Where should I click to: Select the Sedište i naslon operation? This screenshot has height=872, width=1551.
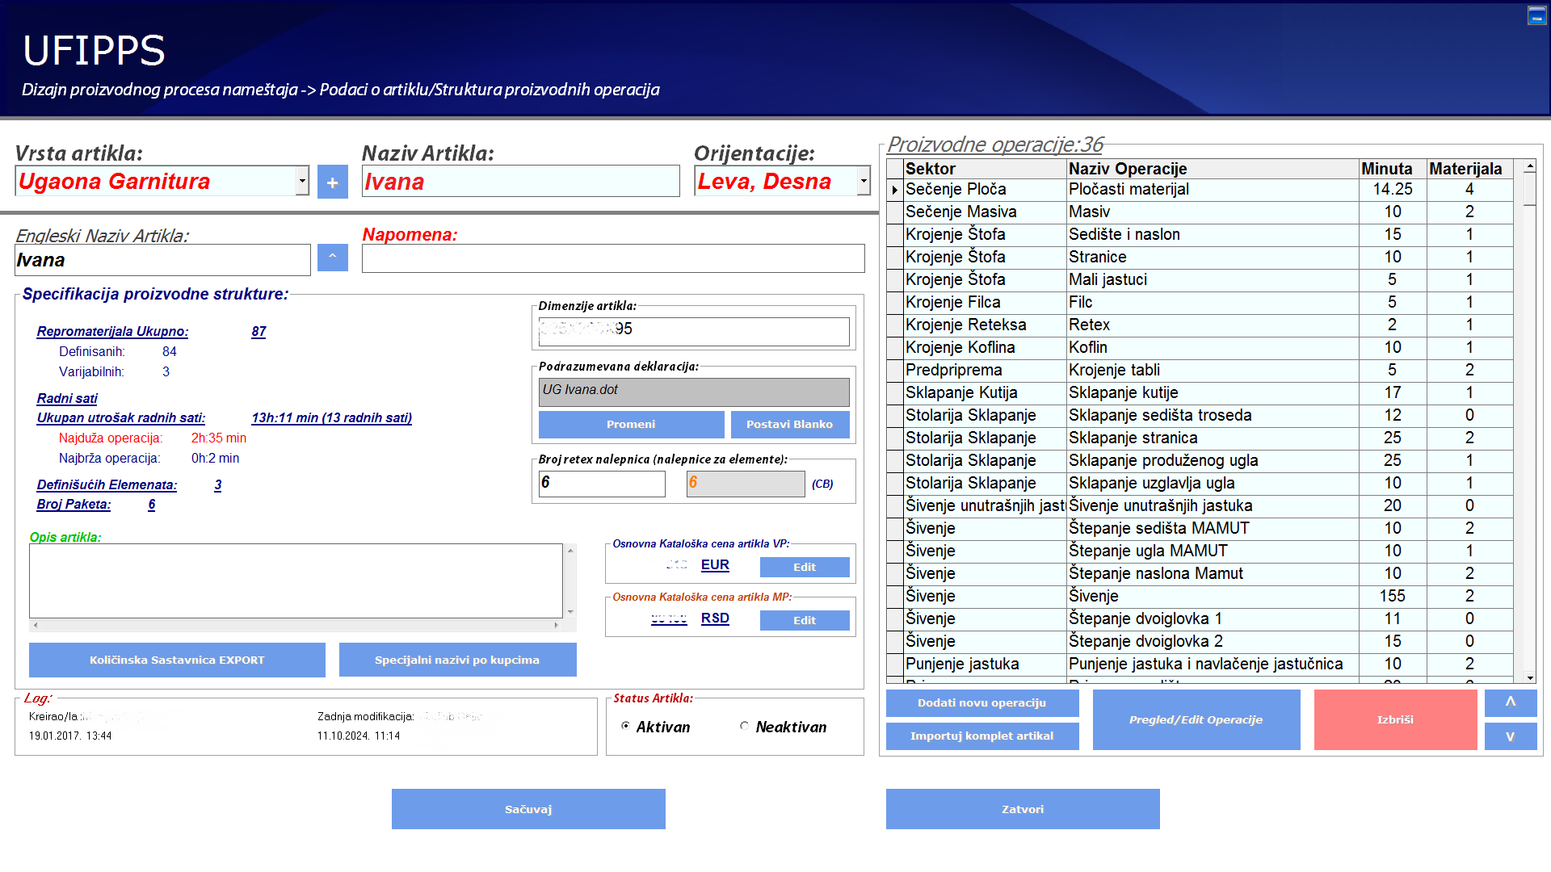pos(1213,235)
